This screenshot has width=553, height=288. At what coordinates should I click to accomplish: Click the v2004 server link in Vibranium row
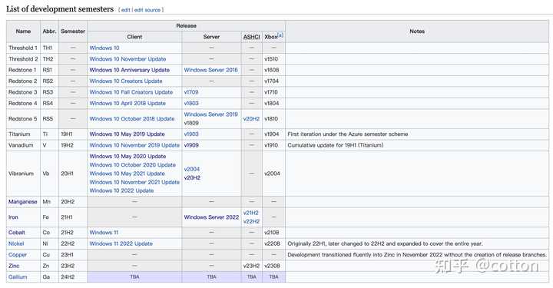[192, 169]
